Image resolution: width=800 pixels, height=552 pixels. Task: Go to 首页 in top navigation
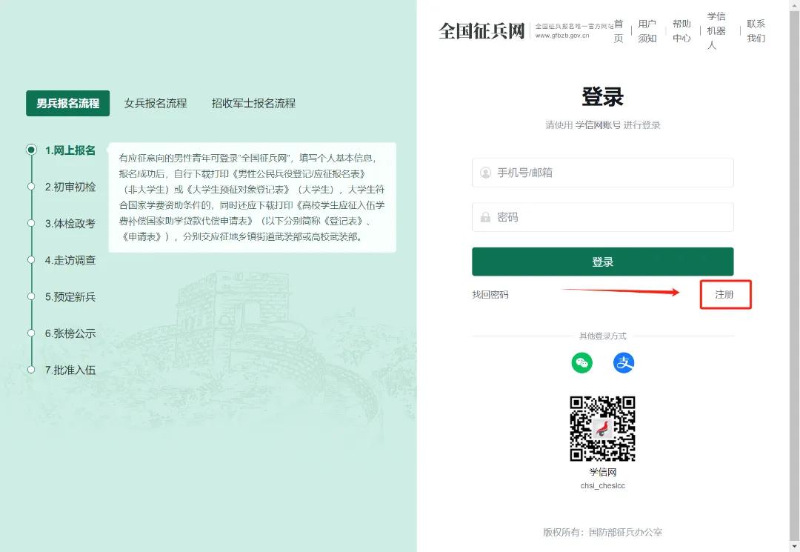tap(619, 31)
